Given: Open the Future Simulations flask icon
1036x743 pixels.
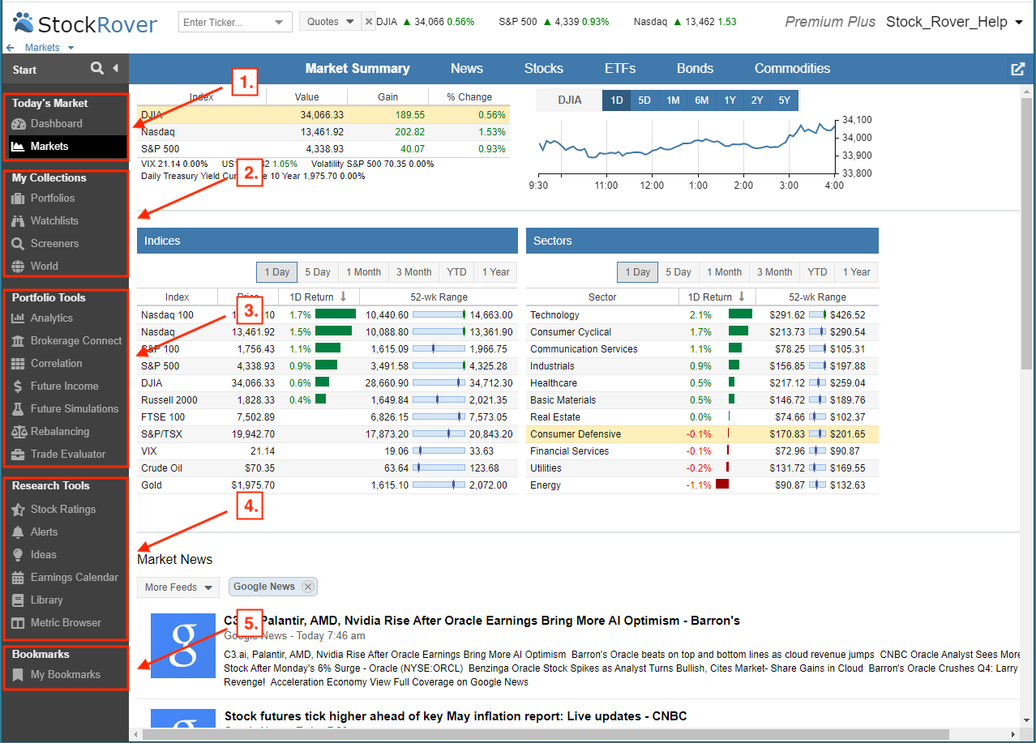Looking at the screenshot, I should [x=18, y=409].
